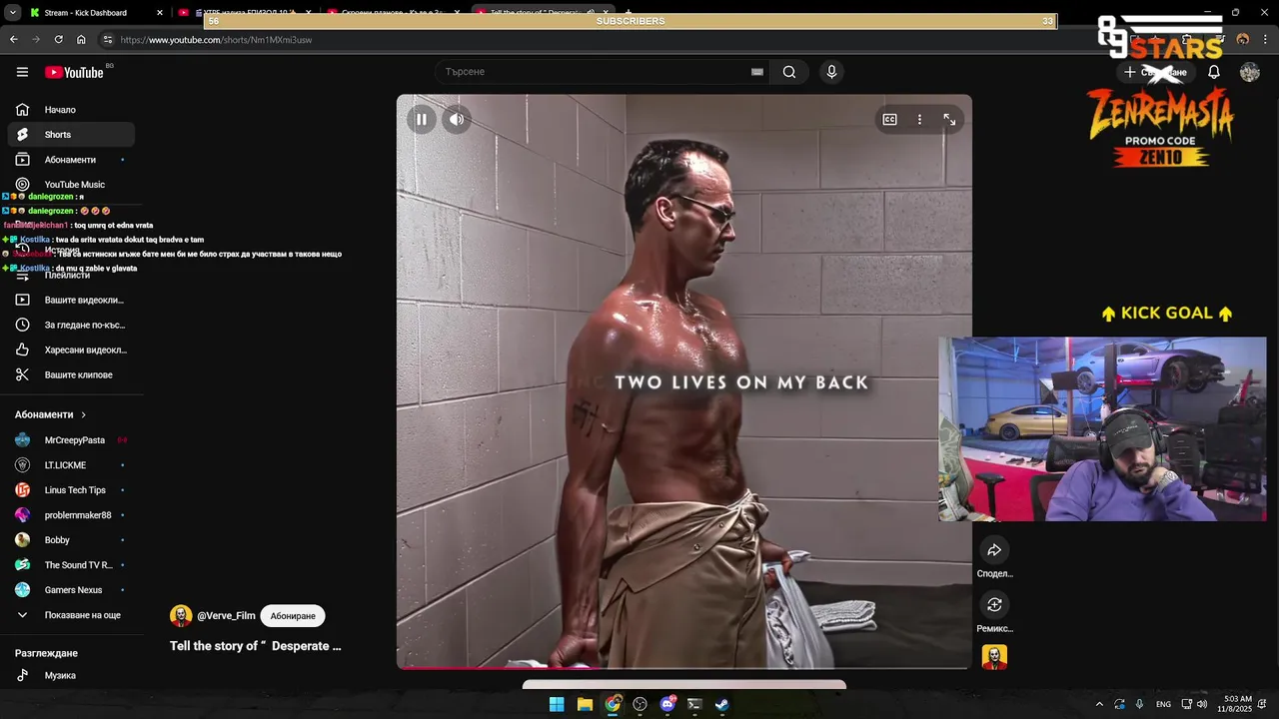The width and height of the screenshot is (1279, 719).
Task: Open the volume control in system tray
Action: [1202, 704]
